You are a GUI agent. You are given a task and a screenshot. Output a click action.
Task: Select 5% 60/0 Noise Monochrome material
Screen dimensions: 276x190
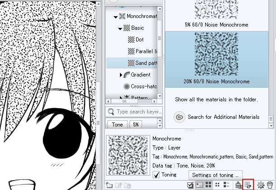[x=216, y=14]
